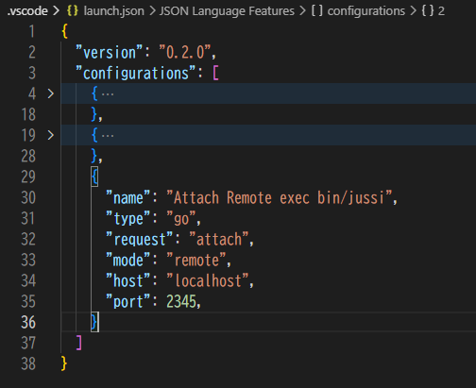Click the closing brace on line 18

(x=94, y=114)
